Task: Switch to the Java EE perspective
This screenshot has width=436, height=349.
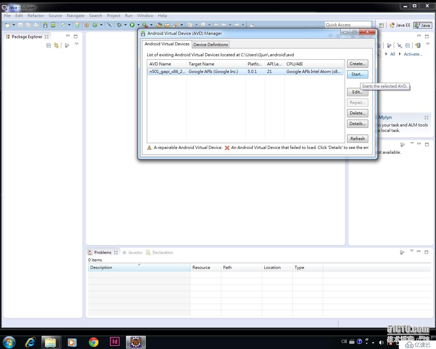Action: pos(400,25)
